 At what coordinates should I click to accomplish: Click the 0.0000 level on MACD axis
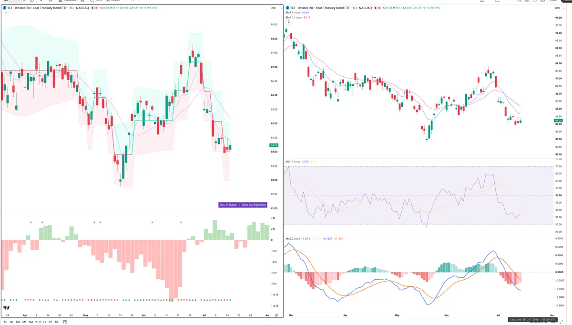pos(559,272)
